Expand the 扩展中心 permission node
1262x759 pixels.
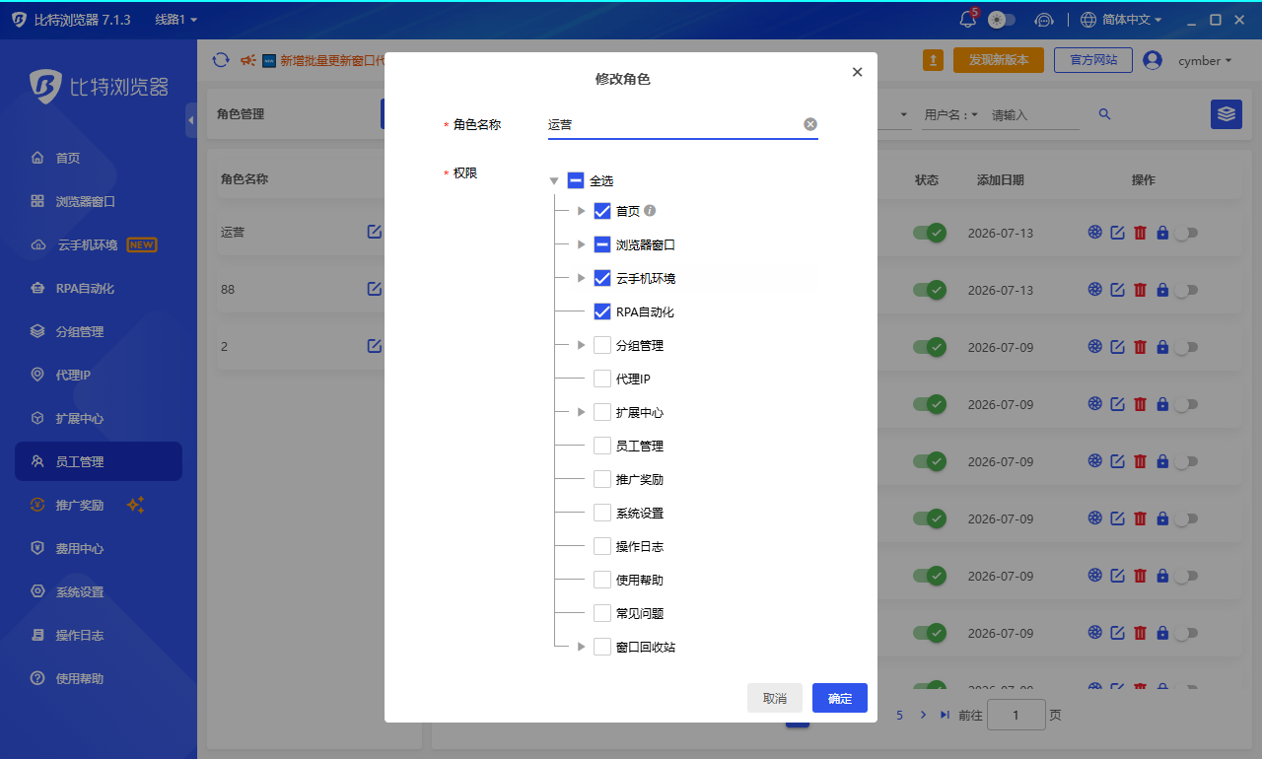(x=582, y=412)
